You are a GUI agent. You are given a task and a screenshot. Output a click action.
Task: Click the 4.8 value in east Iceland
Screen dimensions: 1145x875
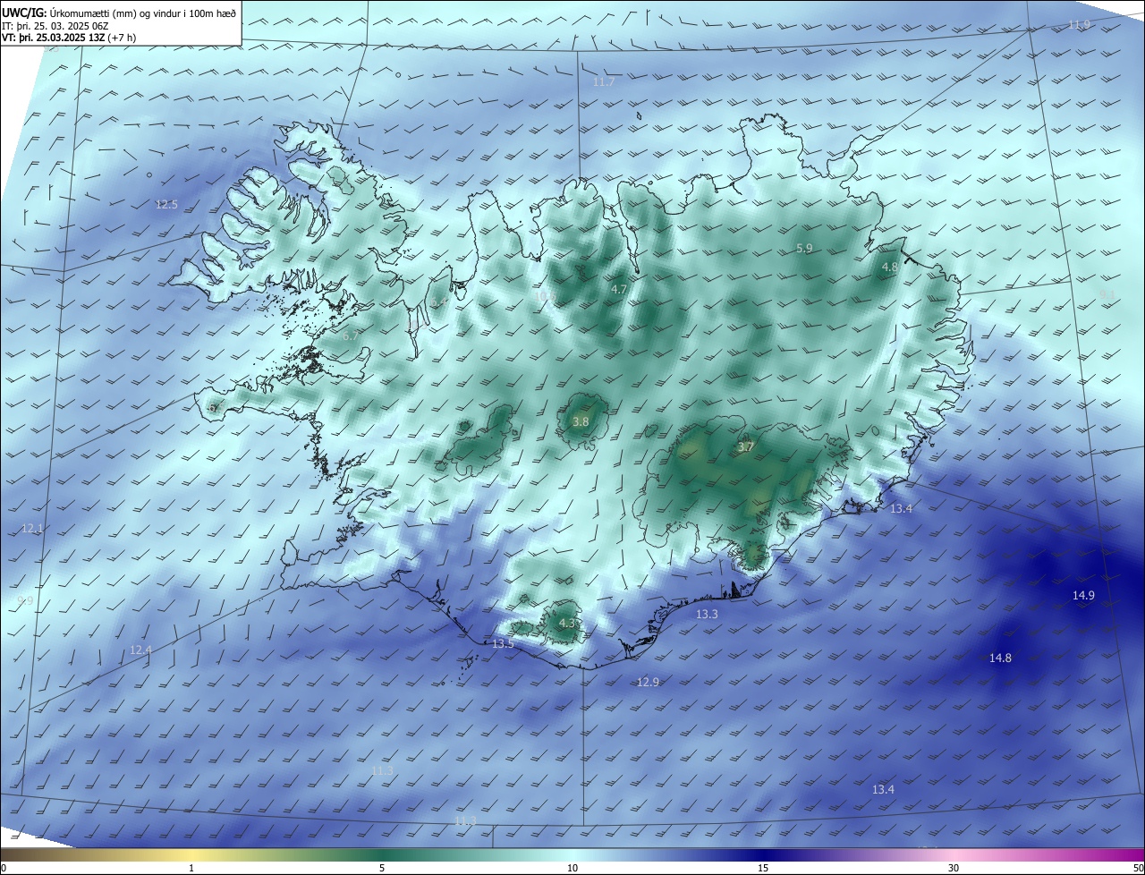tap(889, 268)
